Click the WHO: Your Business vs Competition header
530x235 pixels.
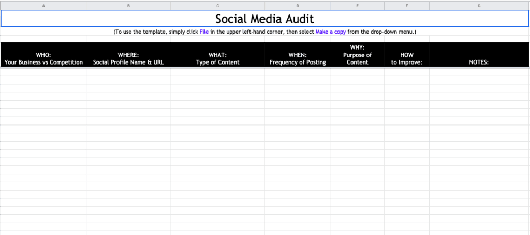[43, 55]
